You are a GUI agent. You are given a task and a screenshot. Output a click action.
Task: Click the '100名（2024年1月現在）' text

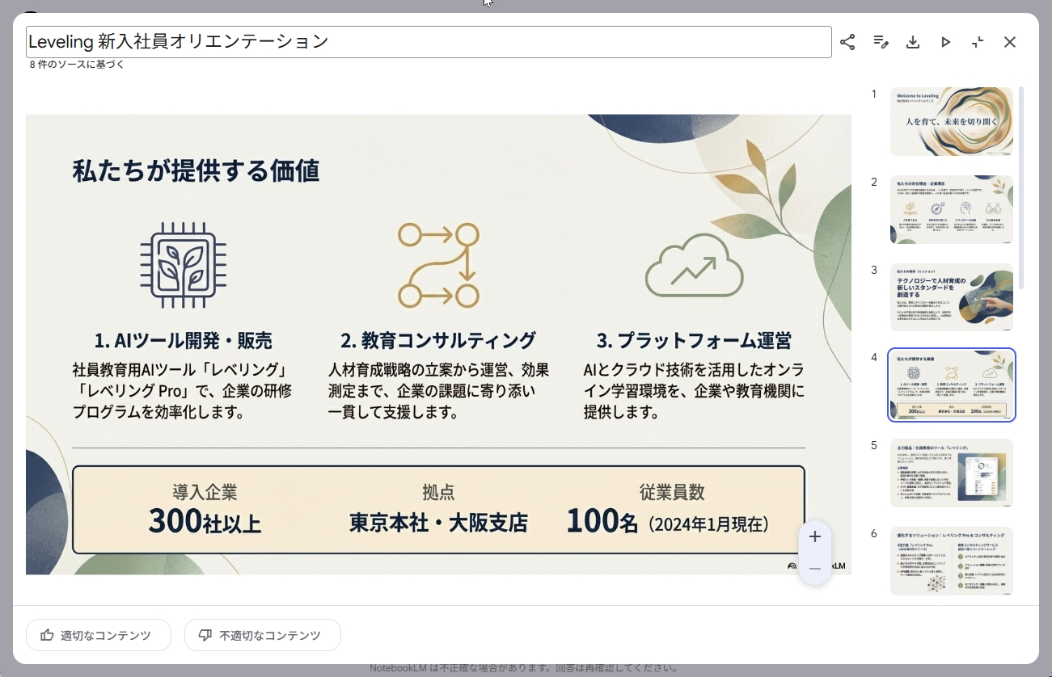(x=668, y=521)
